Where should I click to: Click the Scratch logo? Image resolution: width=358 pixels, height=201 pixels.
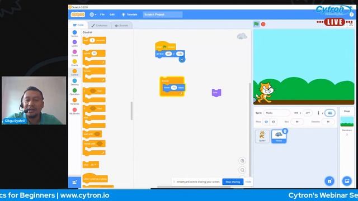pyautogui.click(x=78, y=15)
